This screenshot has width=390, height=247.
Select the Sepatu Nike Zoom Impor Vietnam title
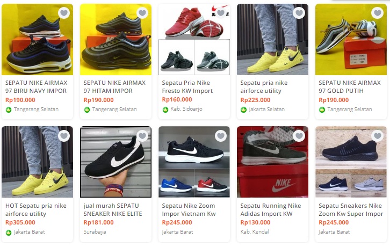(x=189, y=210)
